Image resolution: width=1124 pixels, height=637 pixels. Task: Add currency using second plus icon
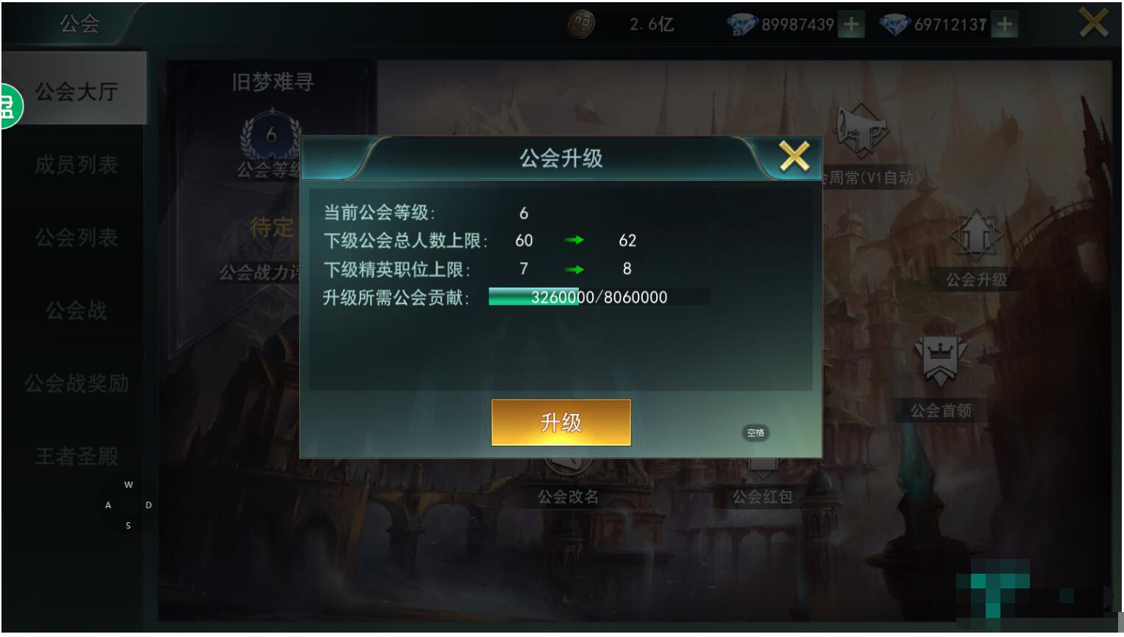pyautogui.click(x=1005, y=25)
